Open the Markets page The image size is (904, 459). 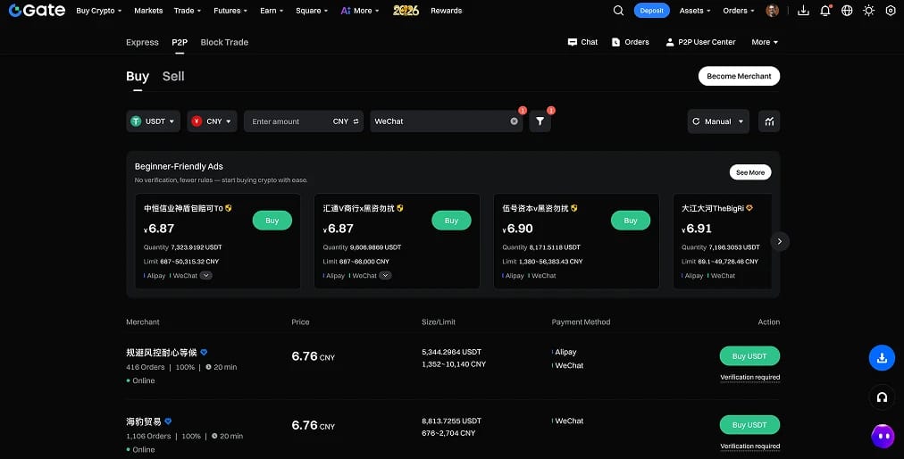point(148,11)
